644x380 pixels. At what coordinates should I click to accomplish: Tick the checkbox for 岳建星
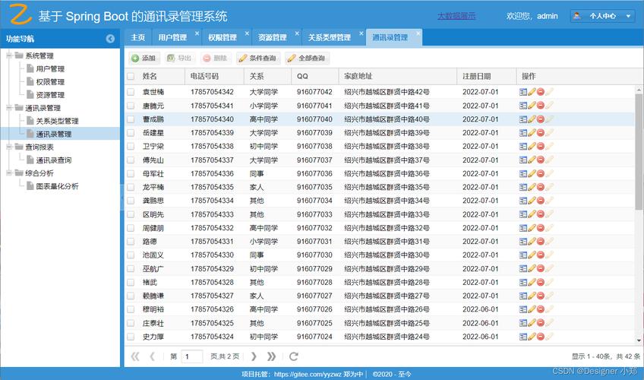pyautogui.click(x=131, y=133)
